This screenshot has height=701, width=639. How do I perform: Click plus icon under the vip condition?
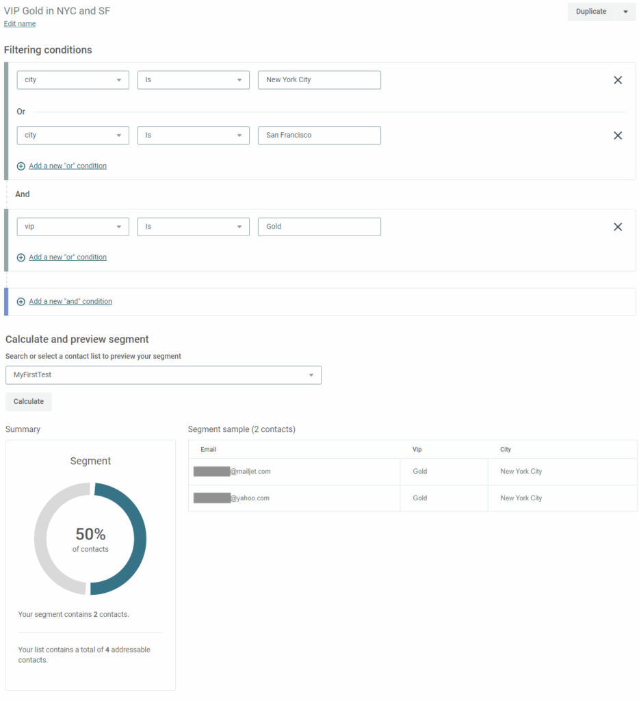tap(21, 258)
